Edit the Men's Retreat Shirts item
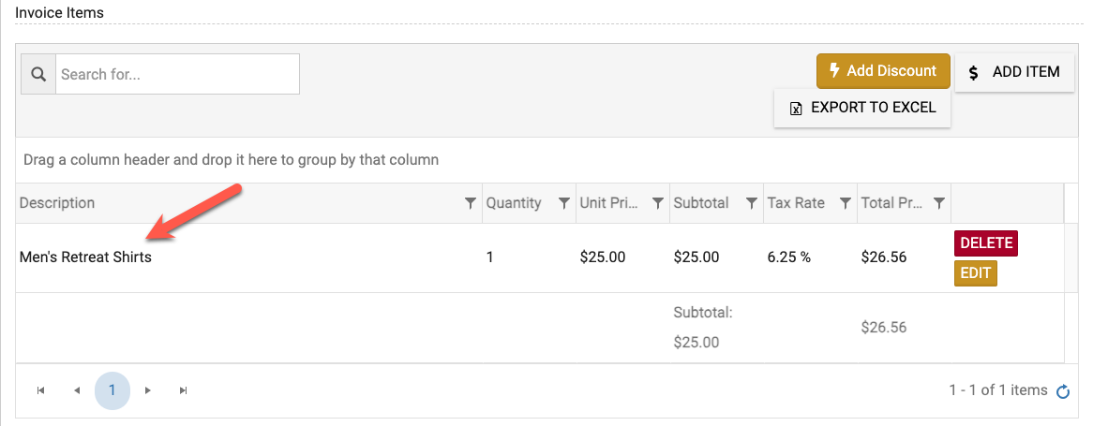 975,273
